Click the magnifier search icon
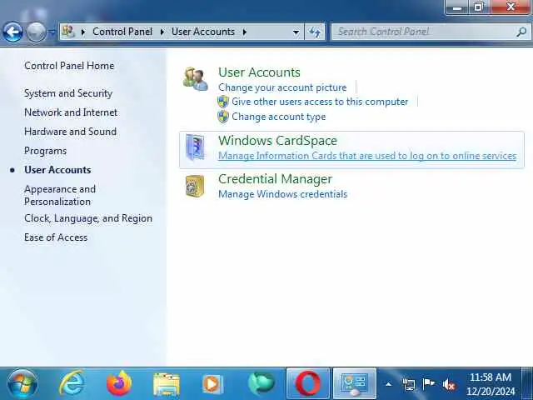533x400 pixels. [522, 32]
